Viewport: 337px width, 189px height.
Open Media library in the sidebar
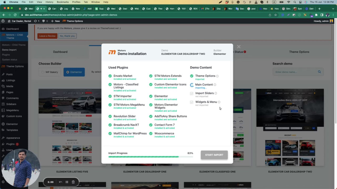pyautogui.click(x=10, y=86)
